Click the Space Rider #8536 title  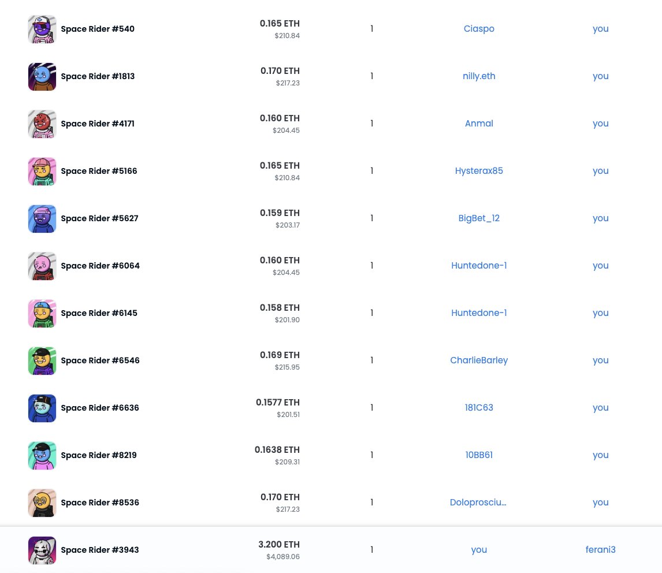99,503
